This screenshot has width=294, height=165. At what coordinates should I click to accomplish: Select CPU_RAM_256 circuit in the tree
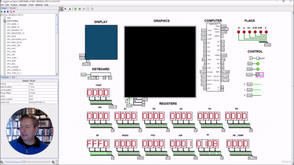point(13,45)
